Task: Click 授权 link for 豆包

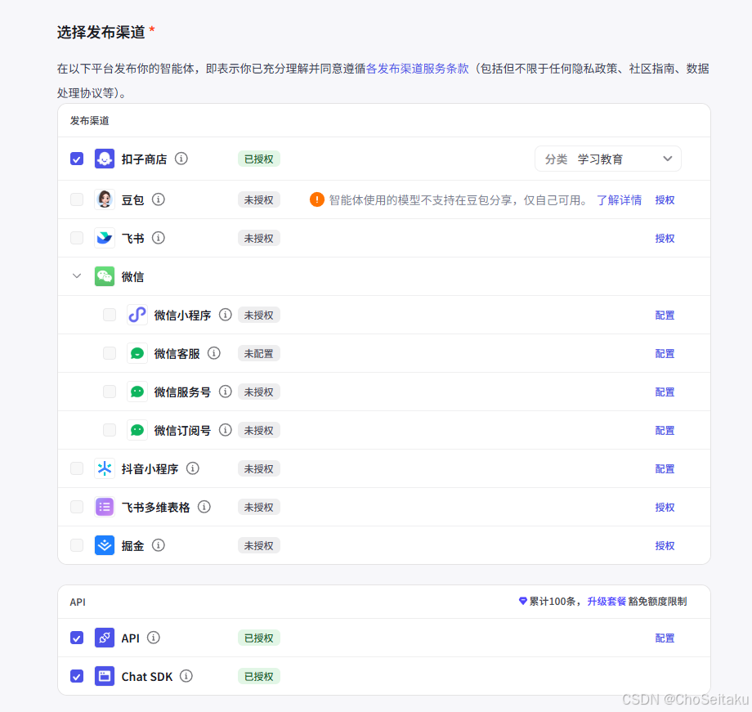Action: point(665,200)
